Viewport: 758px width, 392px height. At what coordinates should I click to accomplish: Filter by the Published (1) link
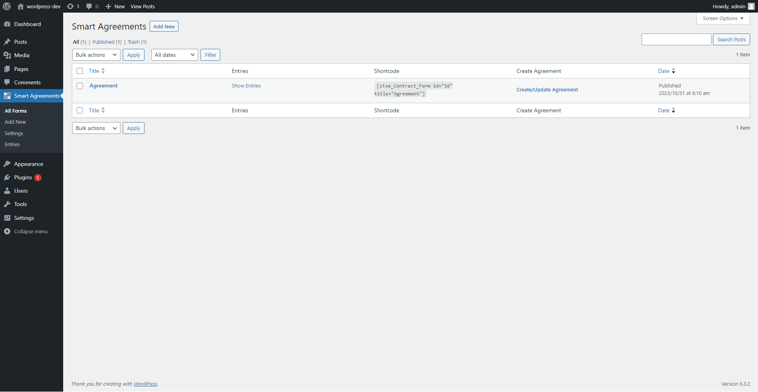pos(107,42)
